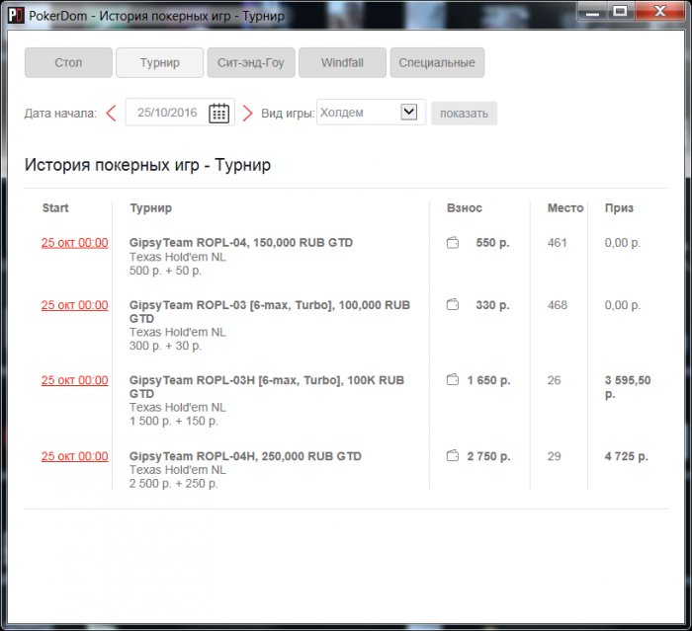Click the Турнир column header
692x631 pixels.
tap(150, 208)
